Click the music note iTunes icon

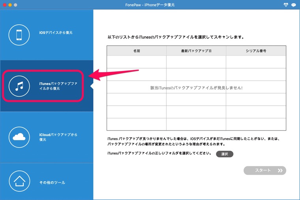coord(19,86)
